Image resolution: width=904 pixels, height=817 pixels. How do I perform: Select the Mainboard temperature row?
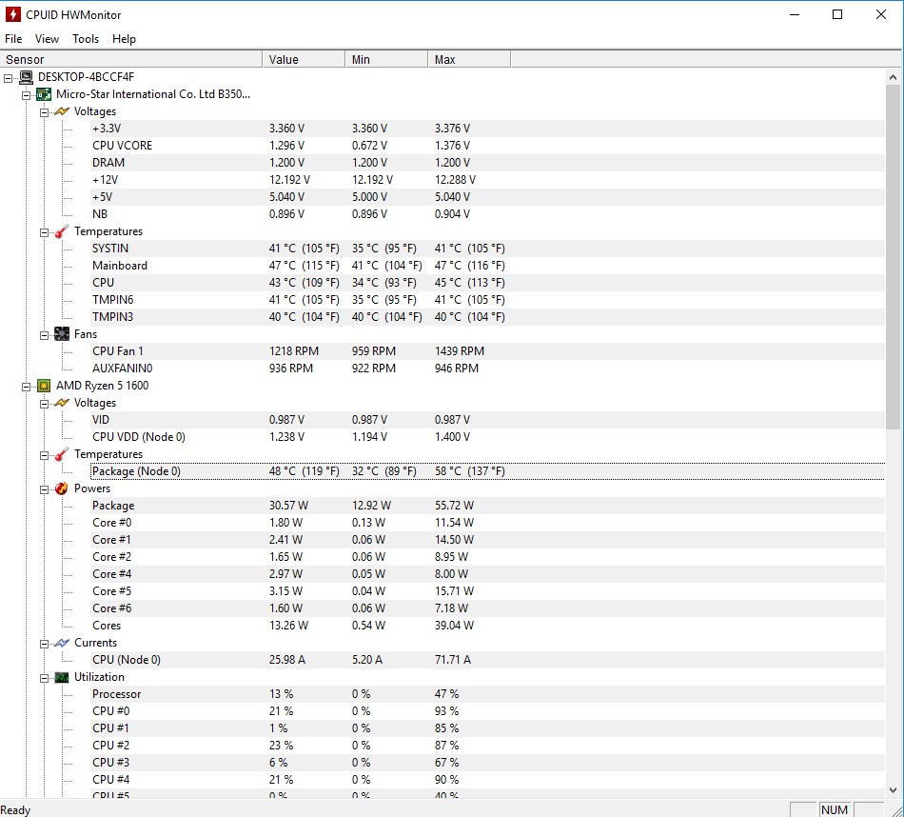(487, 266)
